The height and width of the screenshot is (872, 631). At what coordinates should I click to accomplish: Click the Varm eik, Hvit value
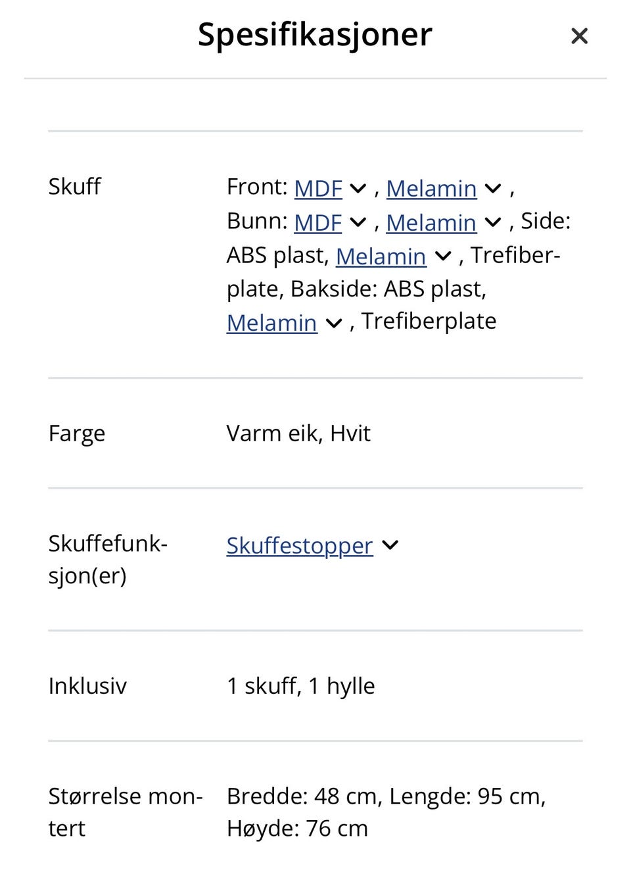[298, 433]
